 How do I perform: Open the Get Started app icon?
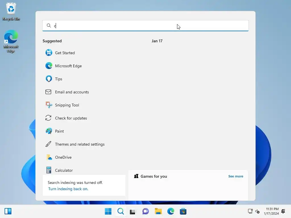pos(49,53)
